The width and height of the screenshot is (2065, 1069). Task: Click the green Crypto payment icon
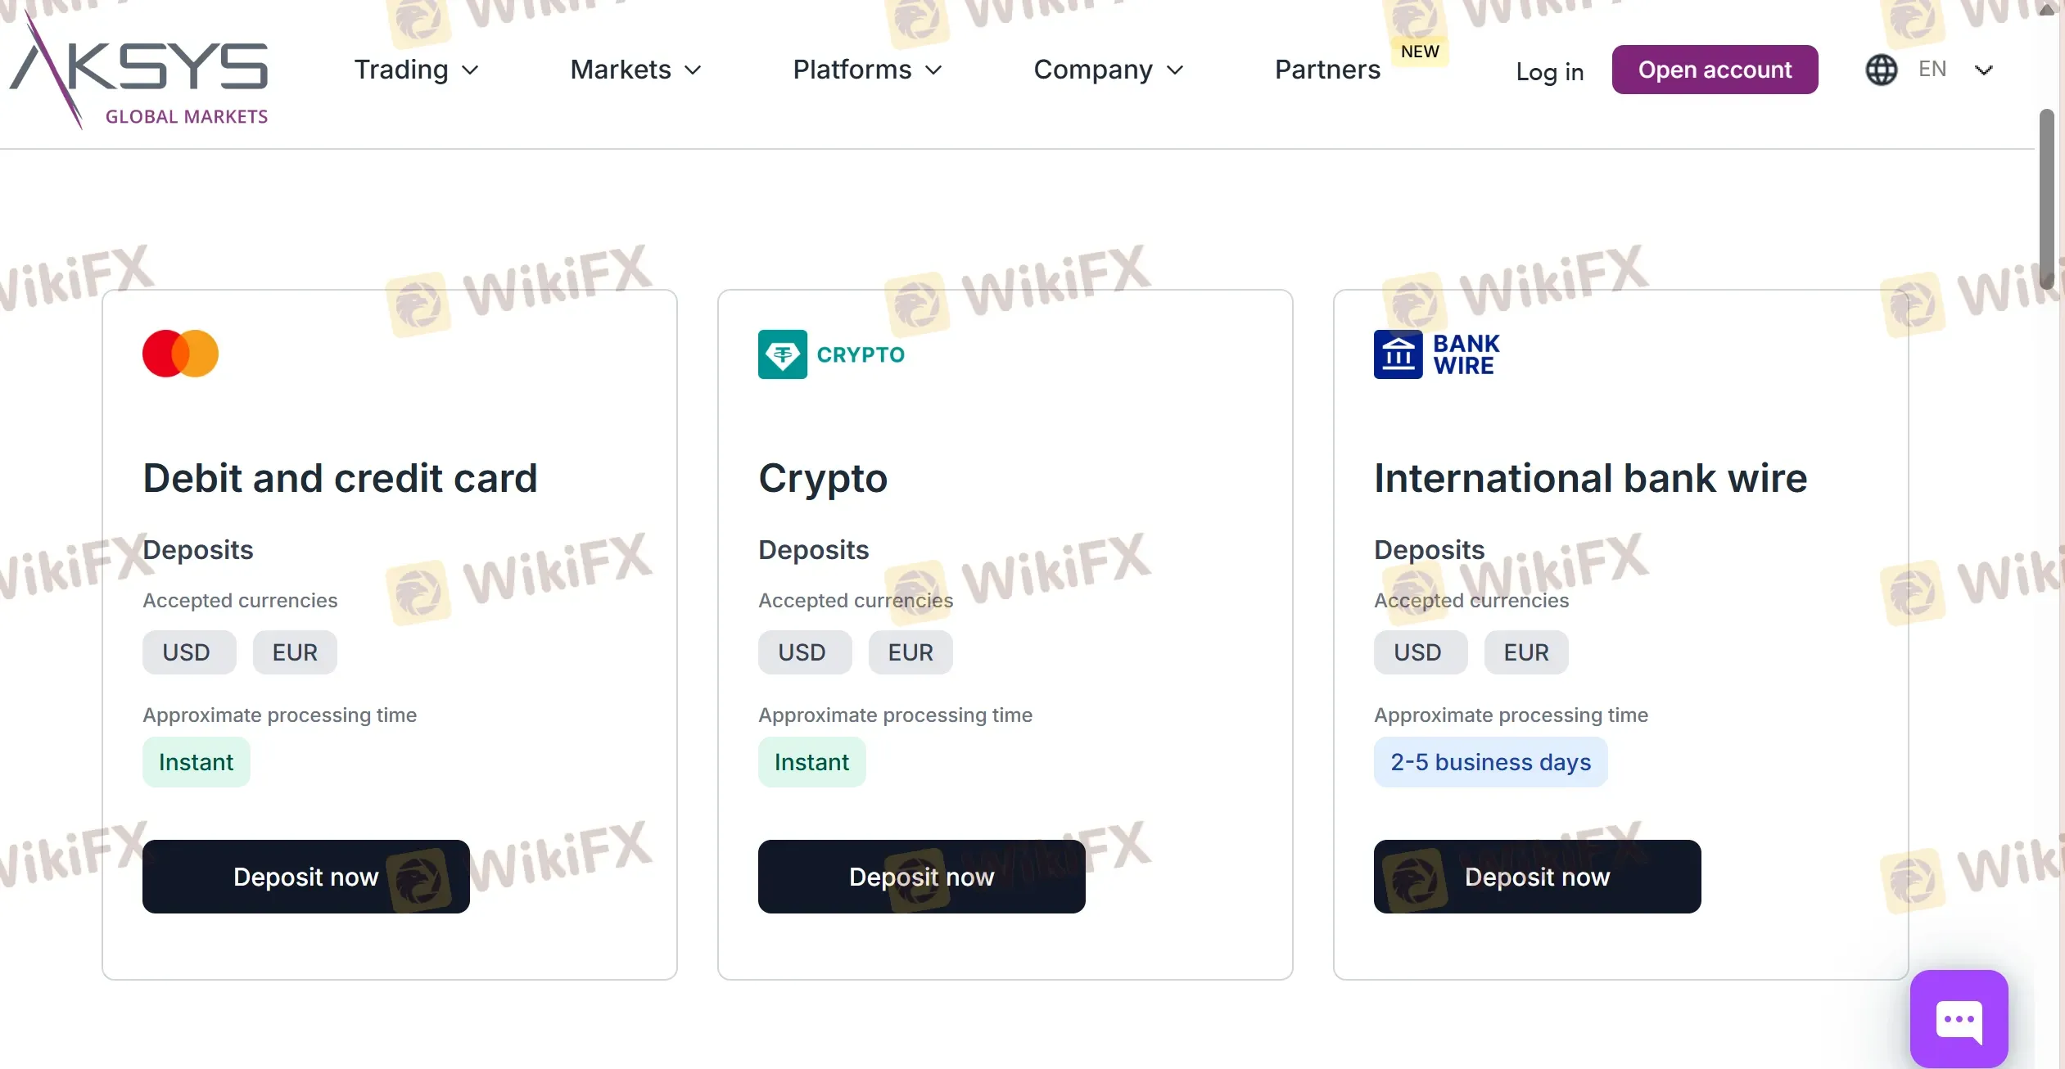783,354
